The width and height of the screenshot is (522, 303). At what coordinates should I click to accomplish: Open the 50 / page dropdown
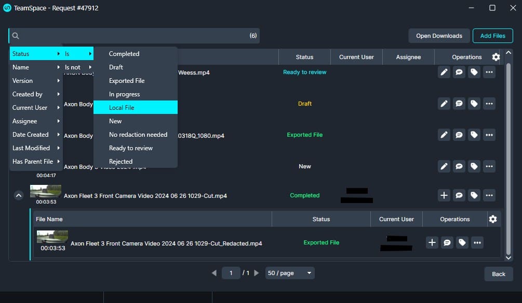289,273
